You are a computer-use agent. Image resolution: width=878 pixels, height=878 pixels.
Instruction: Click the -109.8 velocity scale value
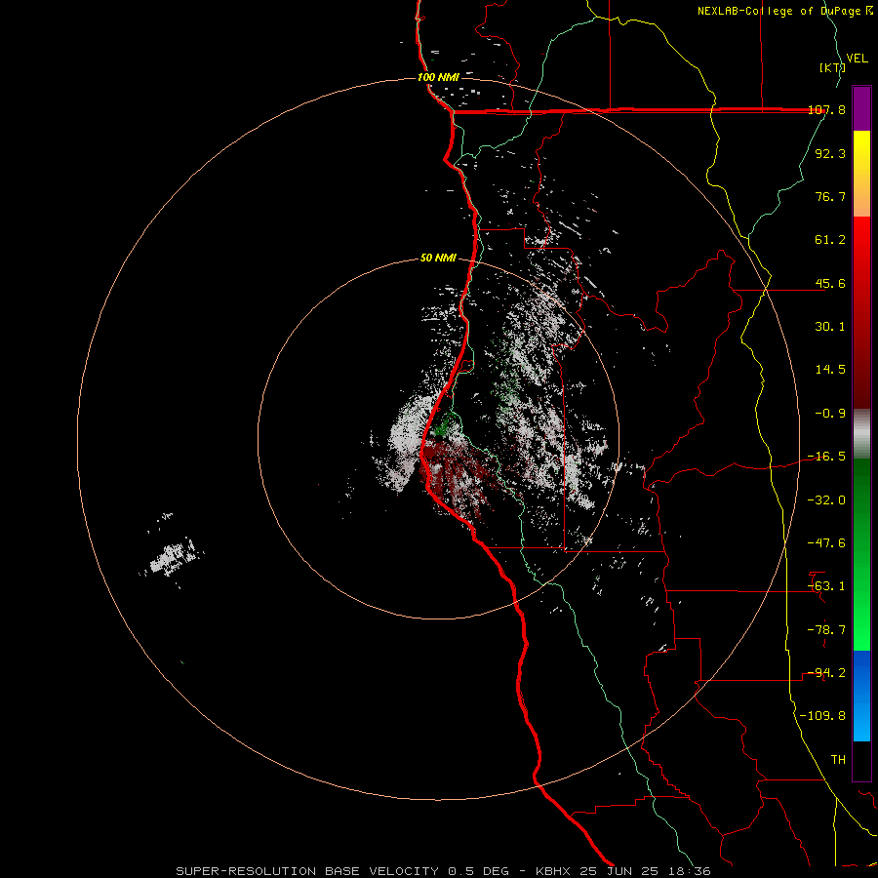(x=823, y=716)
